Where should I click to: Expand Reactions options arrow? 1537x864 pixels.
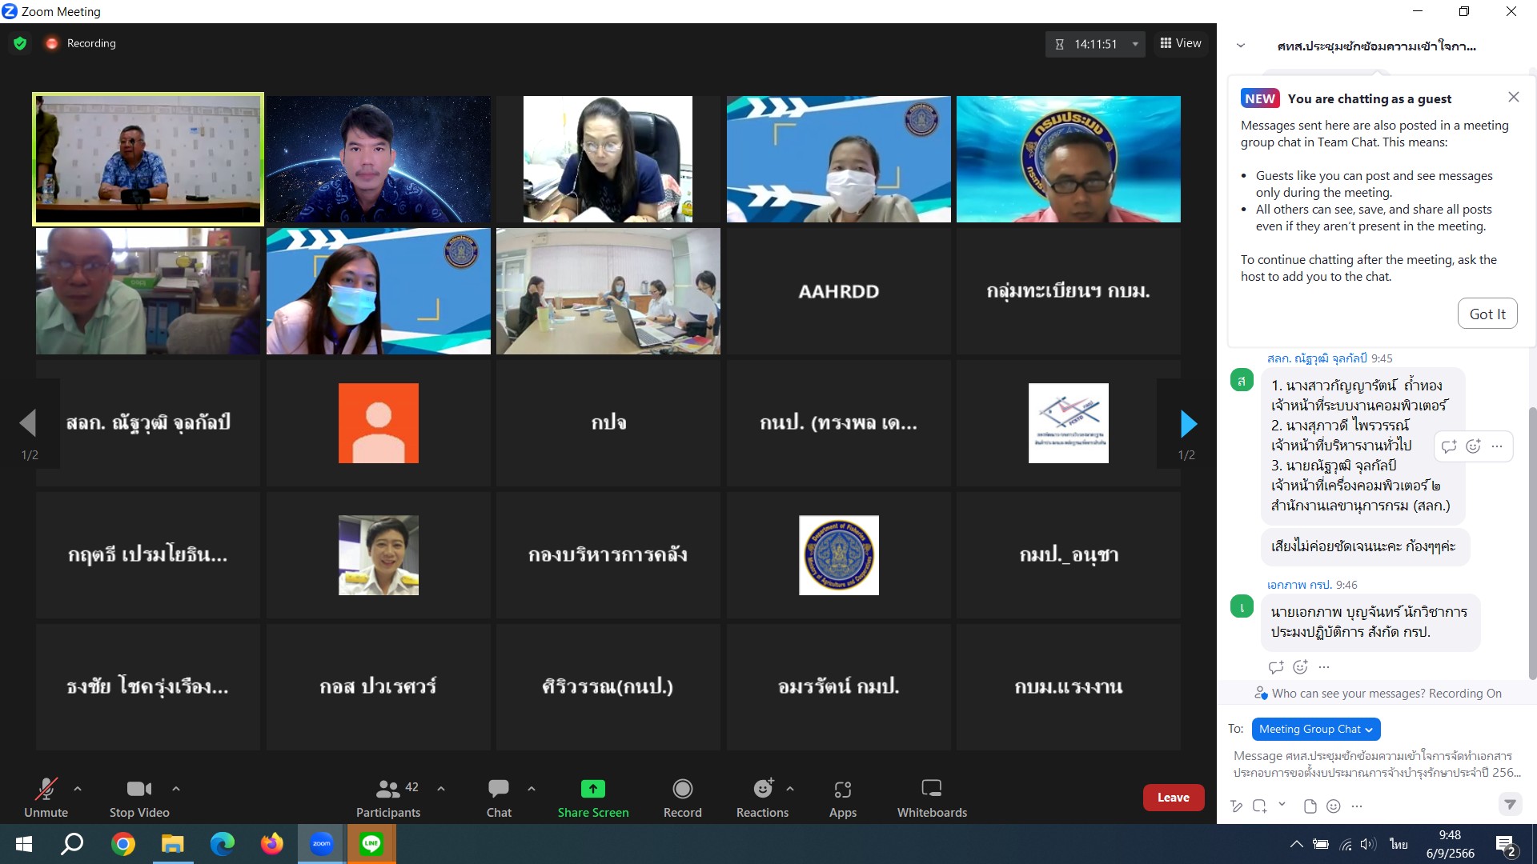pos(790,789)
